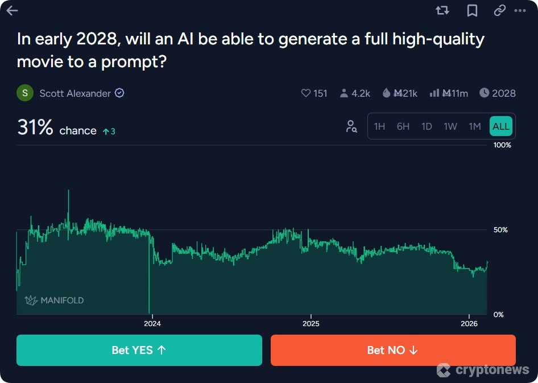The image size is (538, 383).
Task: Enable the 1M chart range
Action: tap(475, 126)
